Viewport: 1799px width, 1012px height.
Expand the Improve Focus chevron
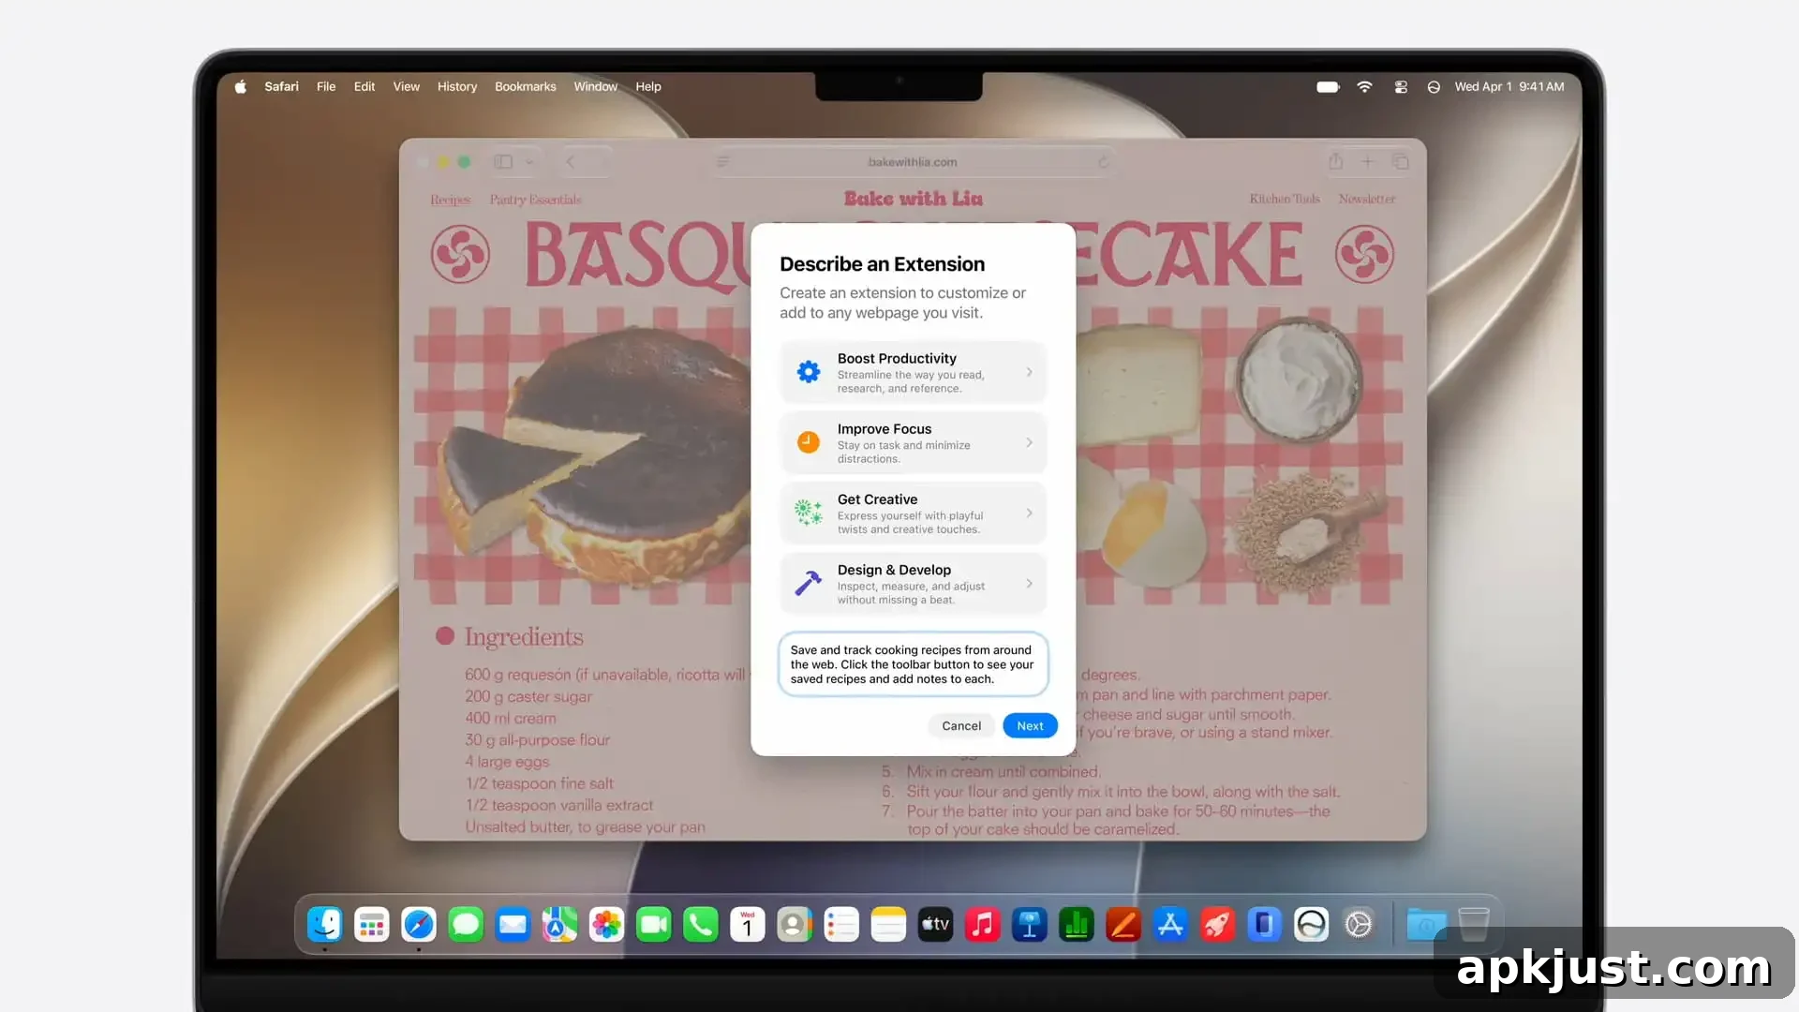(x=1029, y=442)
